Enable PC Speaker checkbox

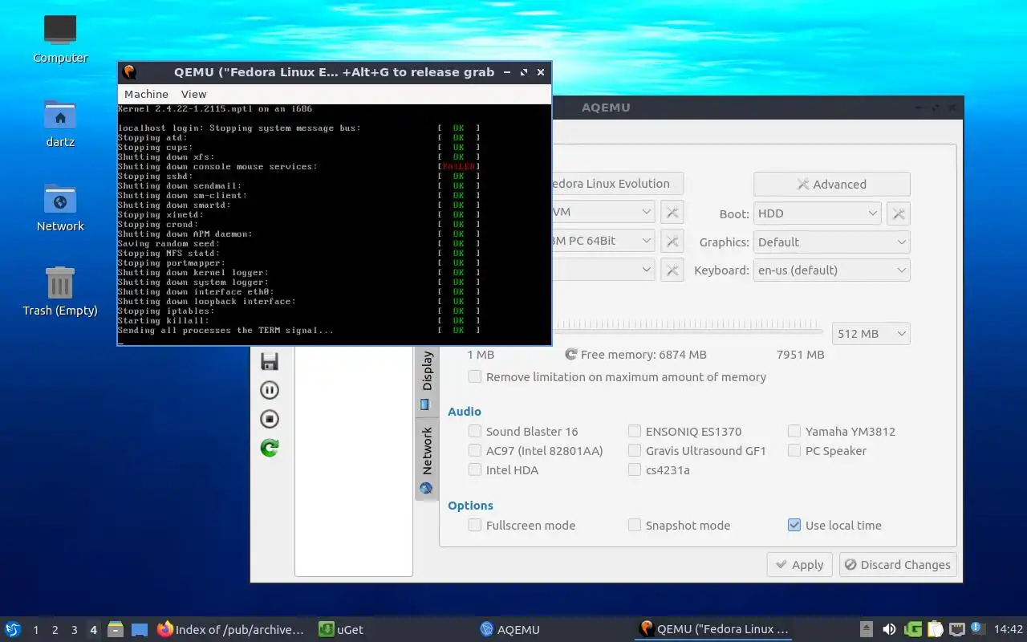[x=794, y=450]
